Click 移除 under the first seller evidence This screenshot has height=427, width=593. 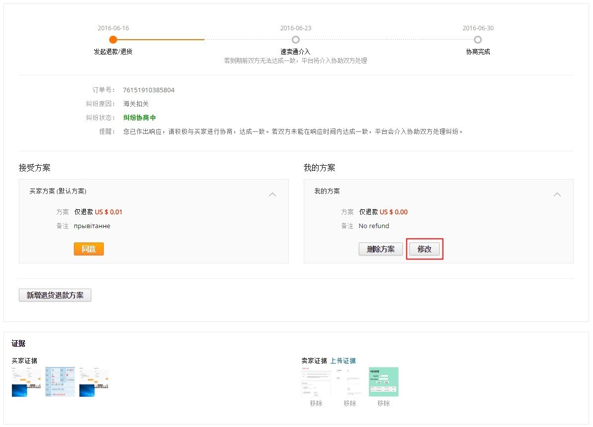(x=316, y=403)
